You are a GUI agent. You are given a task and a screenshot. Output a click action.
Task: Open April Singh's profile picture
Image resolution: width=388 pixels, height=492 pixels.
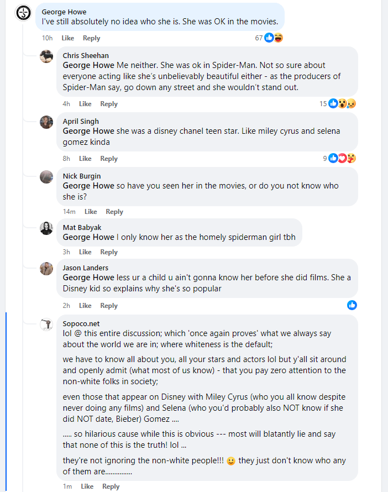coord(46,122)
